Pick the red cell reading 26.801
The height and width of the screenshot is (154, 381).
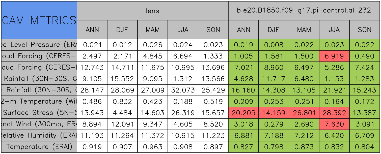click(x=304, y=113)
